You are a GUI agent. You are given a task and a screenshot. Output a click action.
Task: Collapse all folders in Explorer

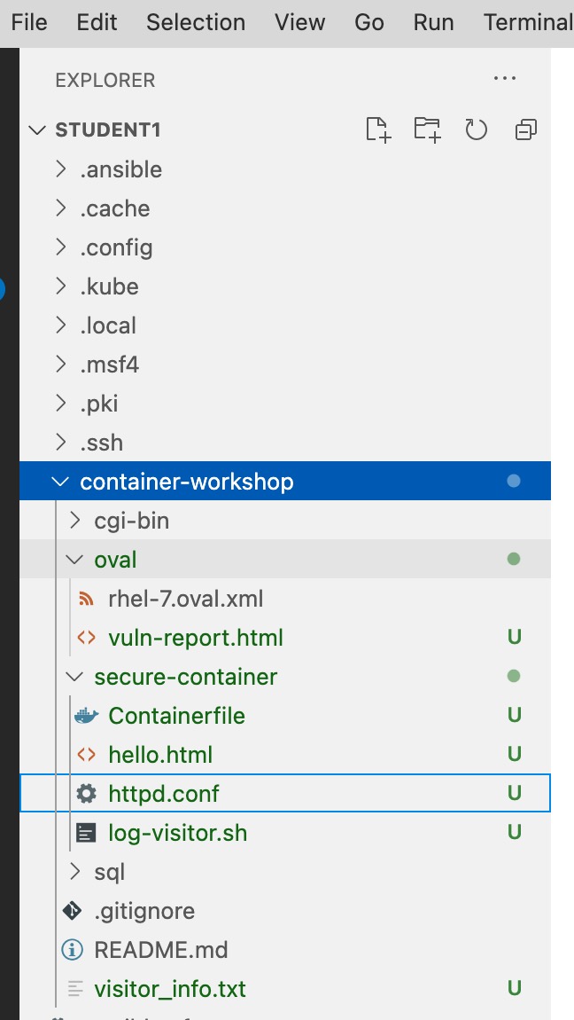tap(525, 130)
